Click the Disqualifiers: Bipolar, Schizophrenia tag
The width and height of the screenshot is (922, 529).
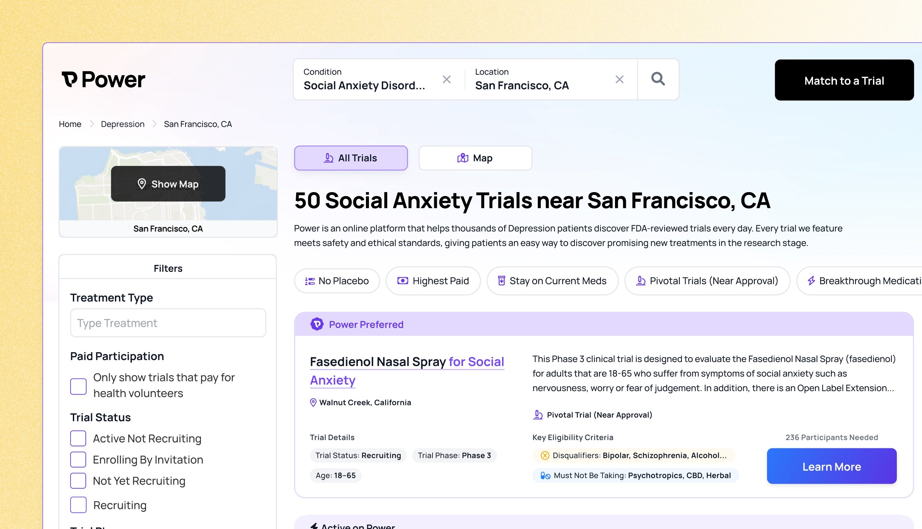click(x=633, y=455)
